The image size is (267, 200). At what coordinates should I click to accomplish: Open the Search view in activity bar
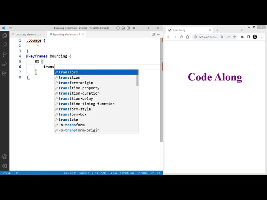coord(5,45)
